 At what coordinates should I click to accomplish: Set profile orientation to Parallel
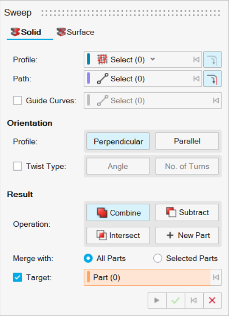pos(187,141)
